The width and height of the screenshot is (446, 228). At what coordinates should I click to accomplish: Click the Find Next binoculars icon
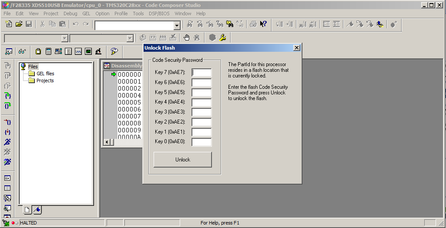pos(190,24)
